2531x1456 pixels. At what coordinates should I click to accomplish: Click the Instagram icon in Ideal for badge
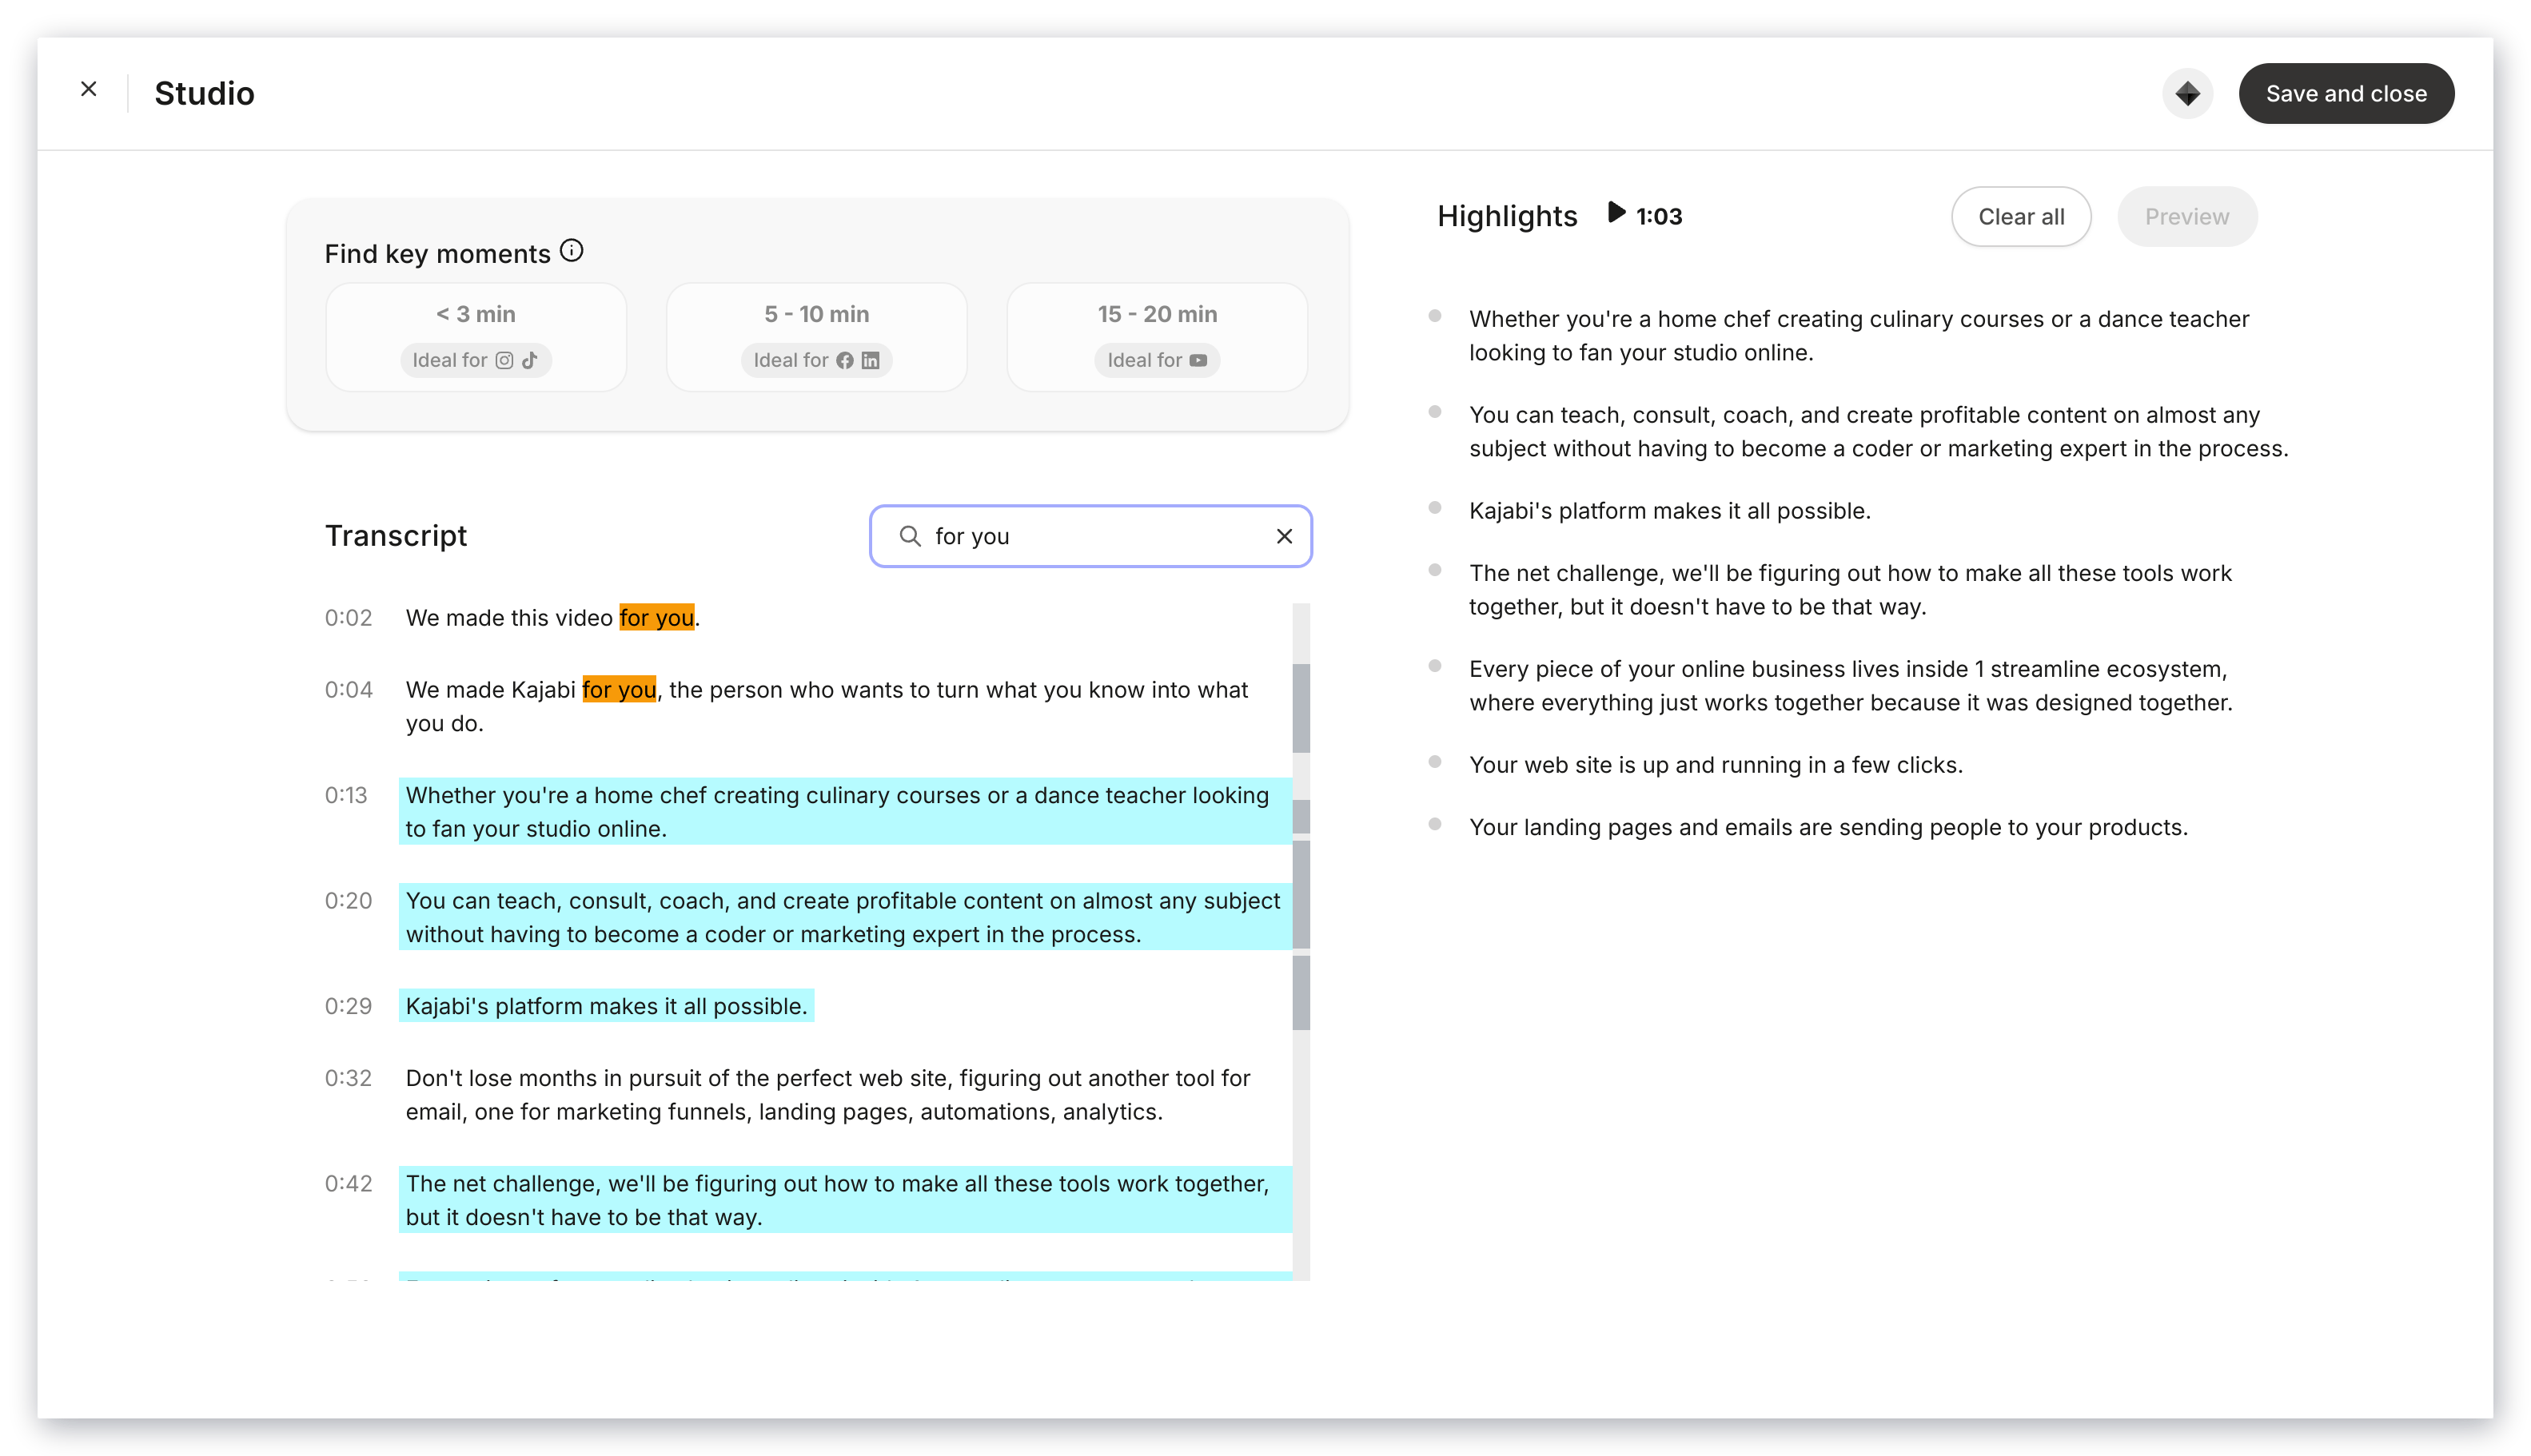(504, 361)
